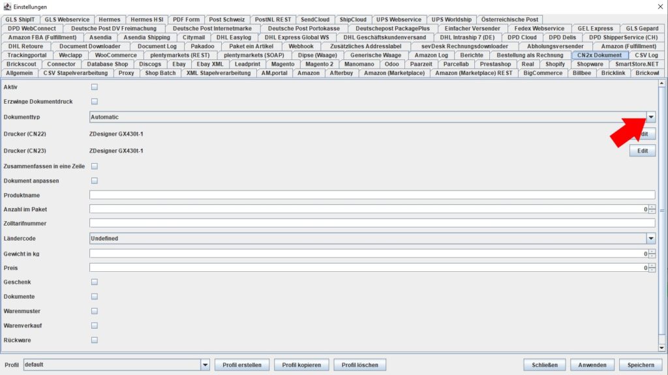Open the Shop Batch tab
The width and height of the screenshot is (668, 375).
(160, 73)
